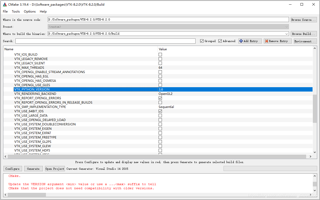The width and height of the screenshot is (320, 200).
Task: Enable VTK_LEGACY_REMOVE option
Action: pyautogui.click(x=160, y=59)
